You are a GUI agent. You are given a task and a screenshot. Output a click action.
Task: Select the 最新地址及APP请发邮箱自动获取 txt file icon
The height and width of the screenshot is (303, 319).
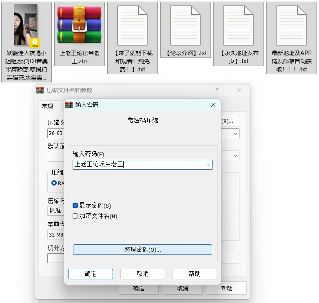click(x=292, y=25)
